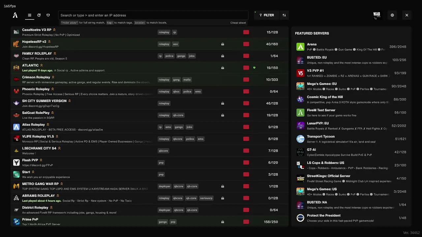Image resolution: width=422 pixels, height=237 pixels.
Task: Click the CasaNostra V3 RP server icon
Action: [16, 32]
